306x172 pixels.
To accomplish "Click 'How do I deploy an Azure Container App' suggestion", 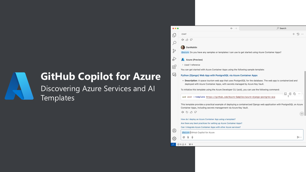I will 208,119.
